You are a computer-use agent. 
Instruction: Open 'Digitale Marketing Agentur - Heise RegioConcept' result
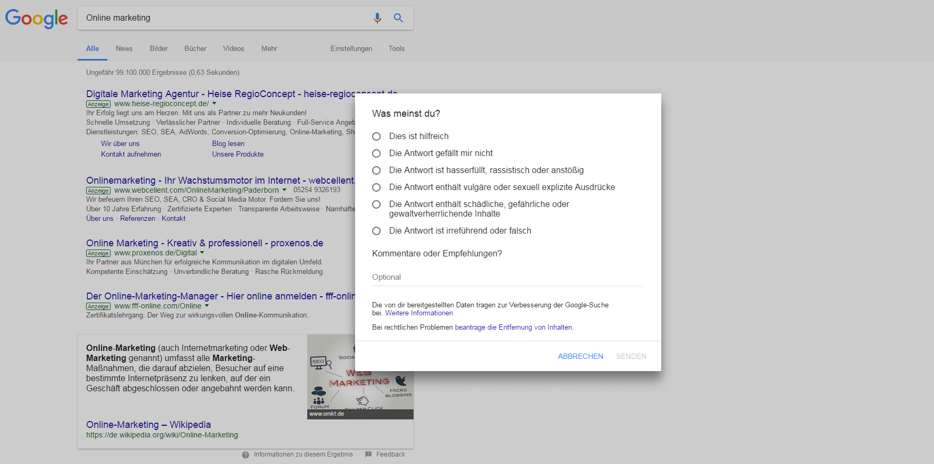221,94
